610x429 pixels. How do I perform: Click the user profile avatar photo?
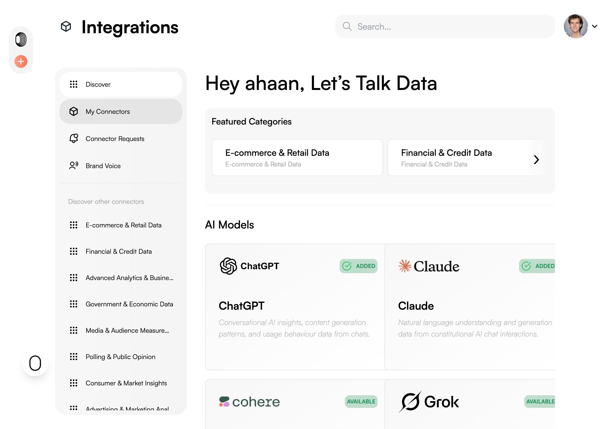(576, 26)
